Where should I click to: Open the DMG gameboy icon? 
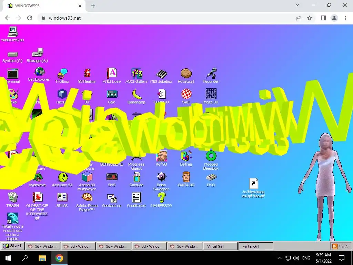point(211,177)
